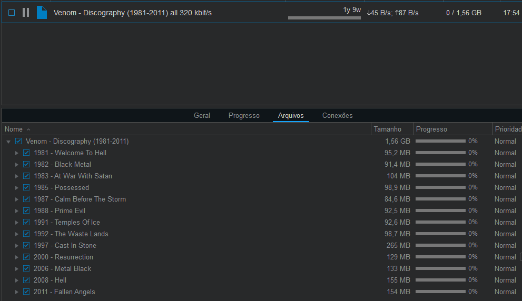Select the torrent title Venom - Discography all 320 kbit/s
Screen dimensions: 522x301
pyautogui.click(x=133, y=13)
